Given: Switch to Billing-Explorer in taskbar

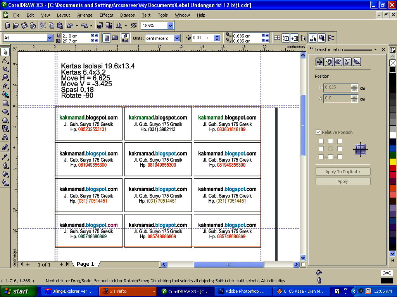Looking at the screenshot, I should [x=70, y=291].
